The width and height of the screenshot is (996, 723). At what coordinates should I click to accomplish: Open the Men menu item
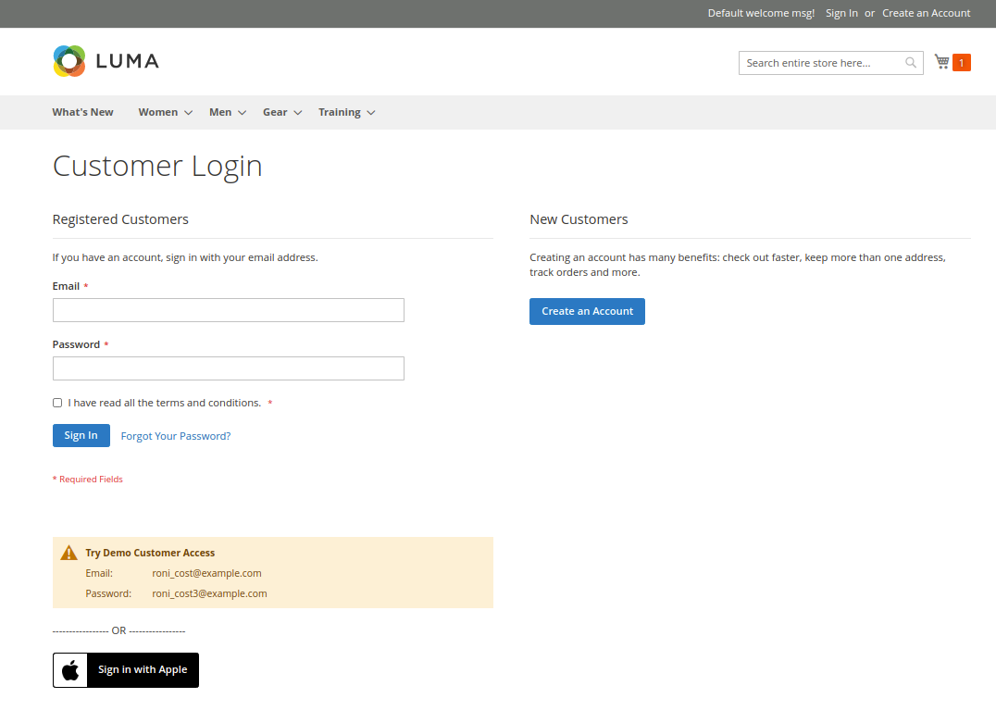pyautogui.click(x=221, y=111)
